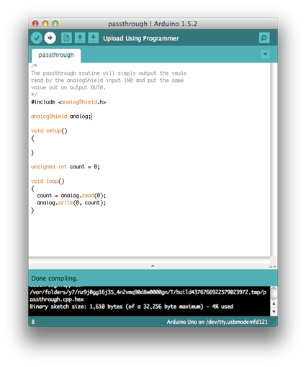The width and height of the screenshot is (306, 367).
Task: Click the 'Done compiling.' status message
Action: pyautogui.click(x=55, y=278)
